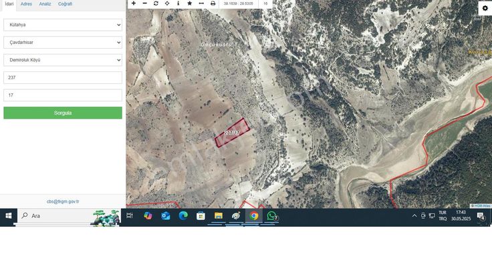Print the map with printer icon

[213, 3]
